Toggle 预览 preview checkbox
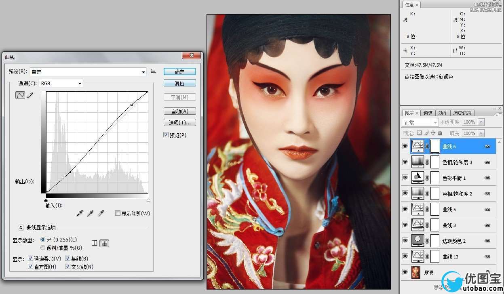Viewport: 504px width, 294px height. 166,135
